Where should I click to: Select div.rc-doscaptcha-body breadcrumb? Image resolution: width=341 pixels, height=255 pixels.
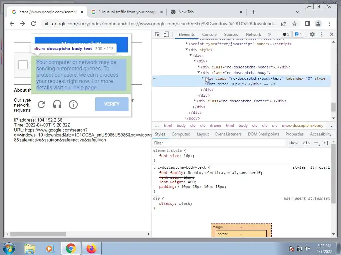pyautogui.click(x=302, y=126)
